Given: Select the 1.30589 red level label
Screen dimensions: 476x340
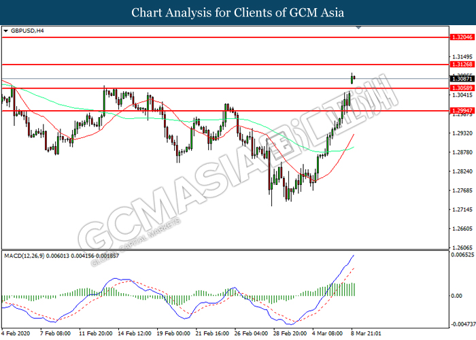Looking at the screenshot, I should [462, 88].
